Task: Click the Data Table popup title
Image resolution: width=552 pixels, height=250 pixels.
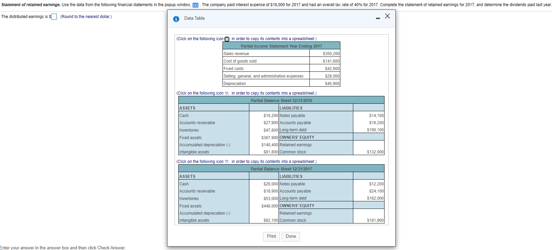Action: coord(194,18)
